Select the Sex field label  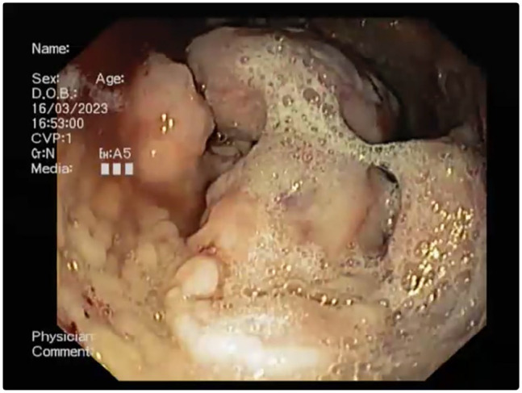coord(44,79)
